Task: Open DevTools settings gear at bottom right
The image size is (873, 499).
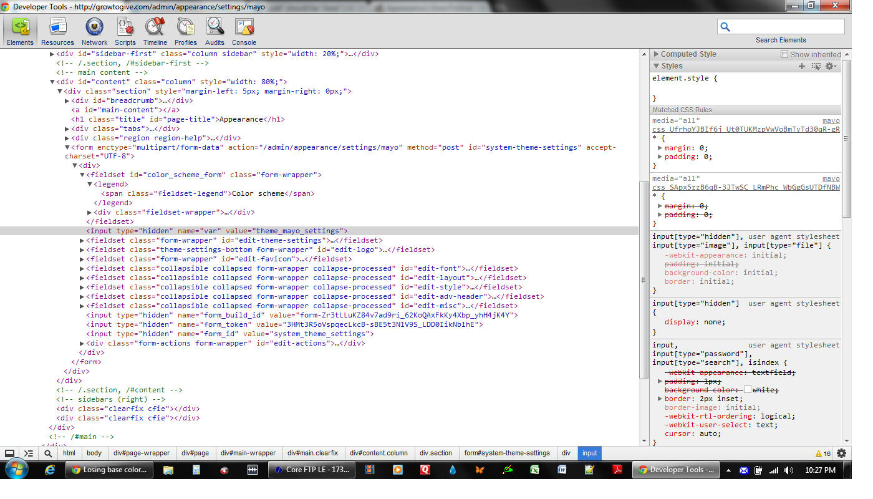Action: point(841,453)
